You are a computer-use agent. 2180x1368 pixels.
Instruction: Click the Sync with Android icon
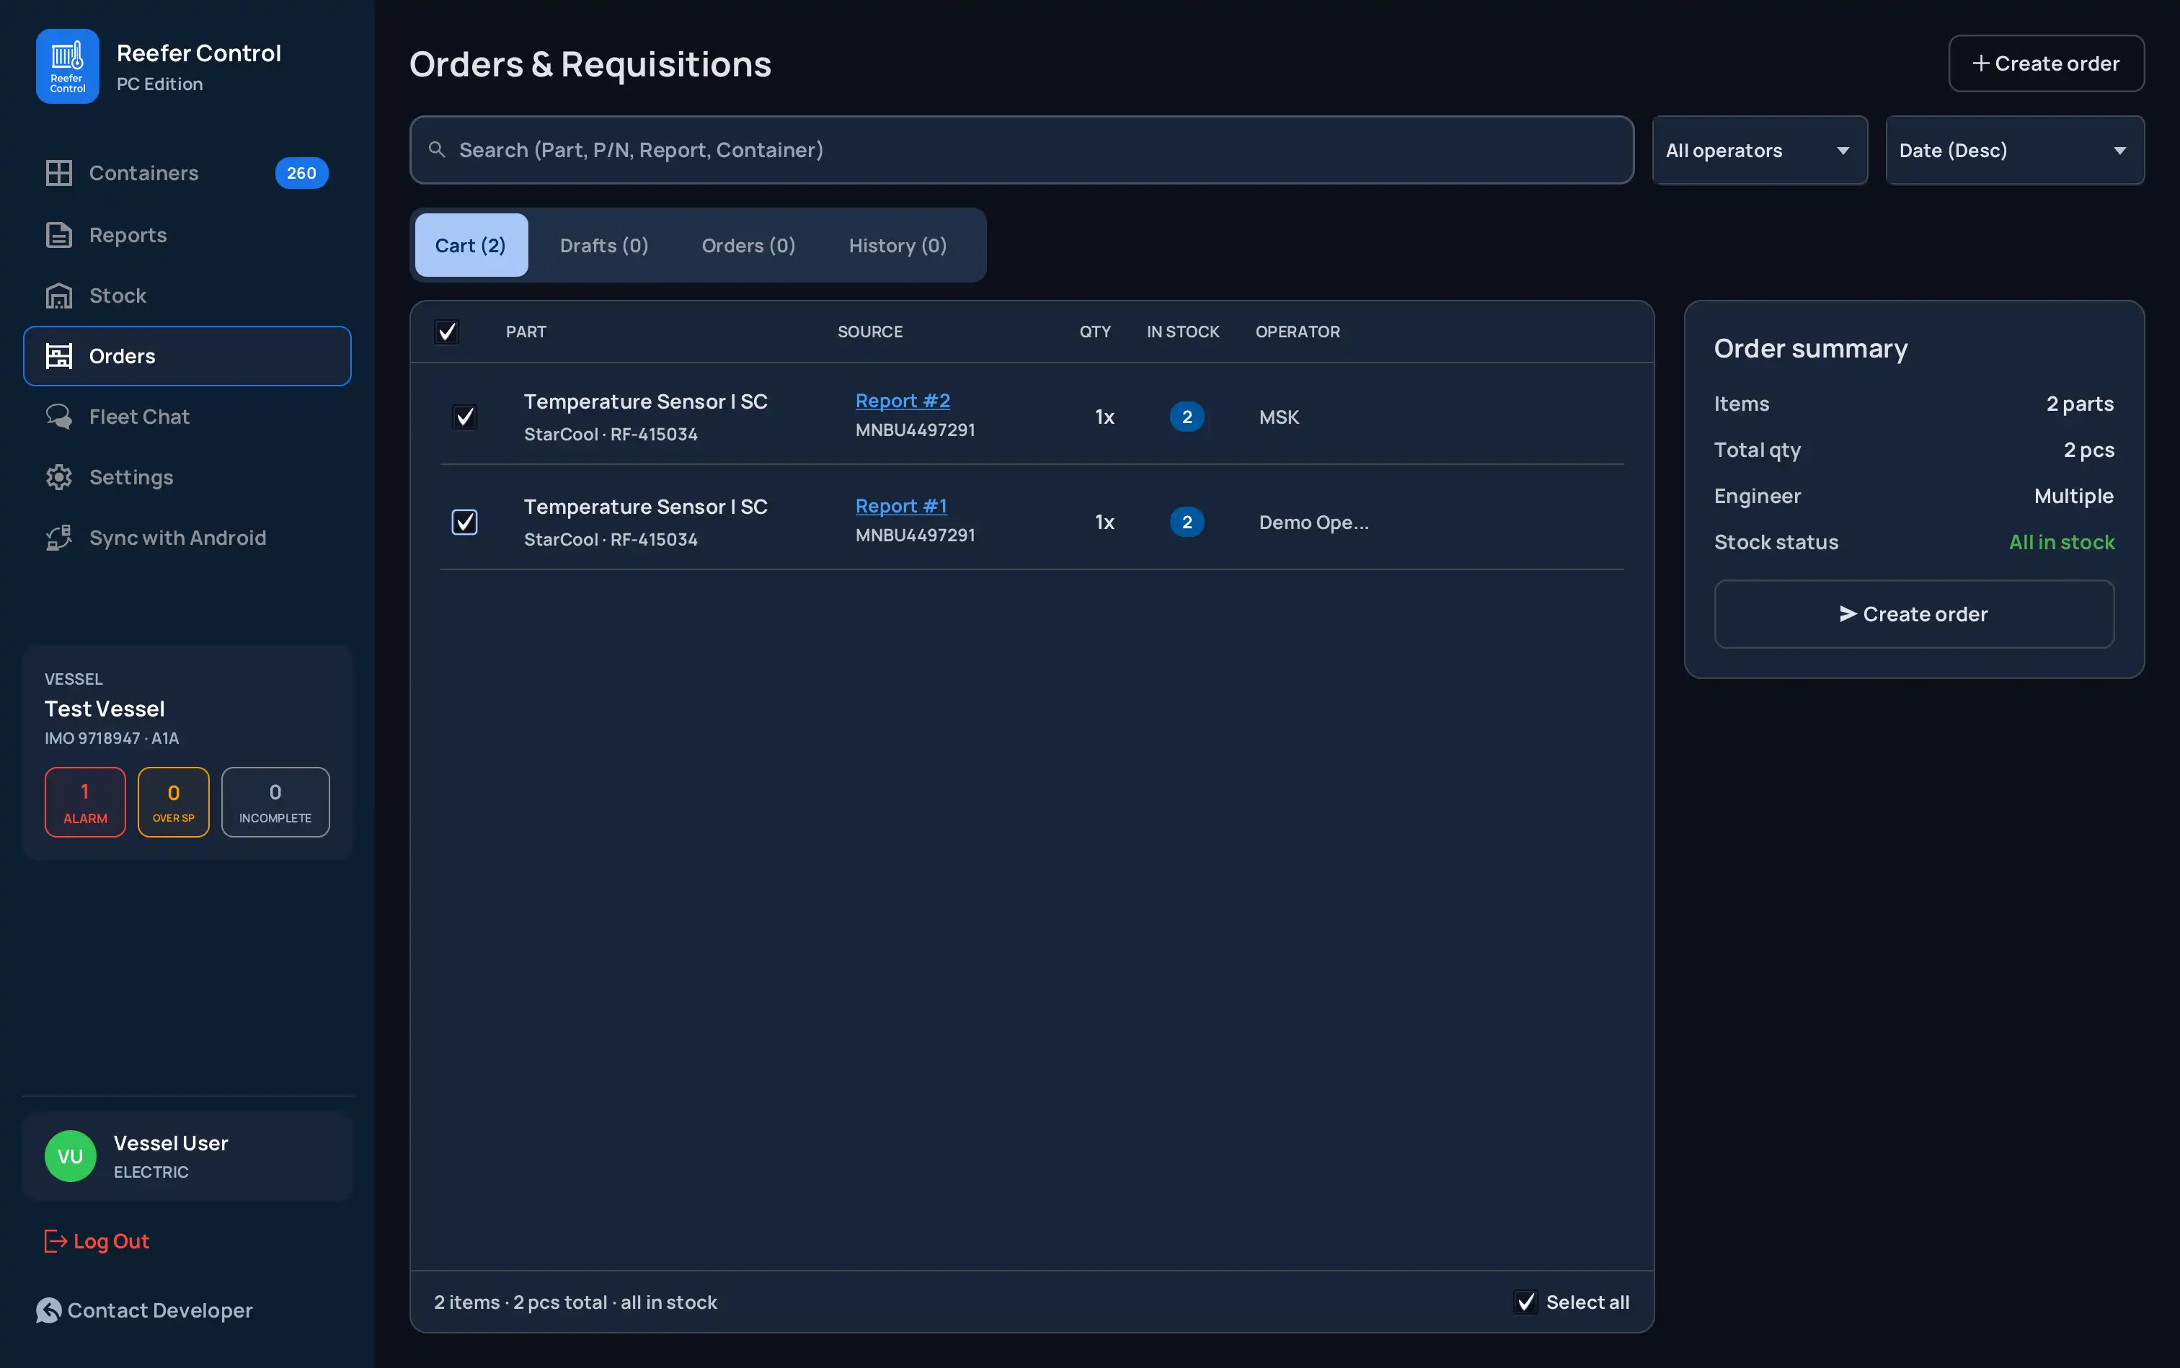click(59, 538)
